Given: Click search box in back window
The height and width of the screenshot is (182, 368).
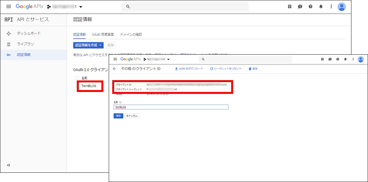Looking at the screenshot, I should click(x=185, y=7).
